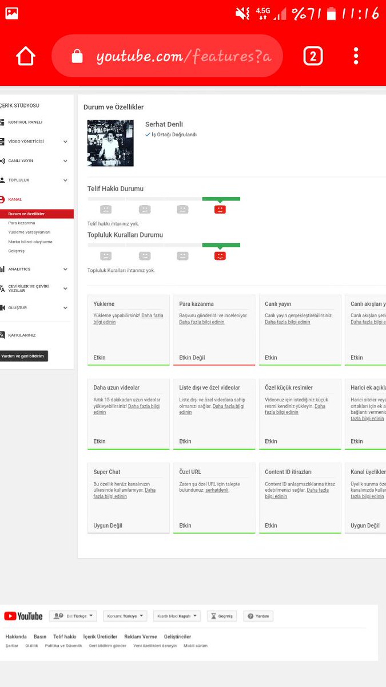
Task: Click the Canlı Yayın broadcast icon
Action: click(2, 161)
